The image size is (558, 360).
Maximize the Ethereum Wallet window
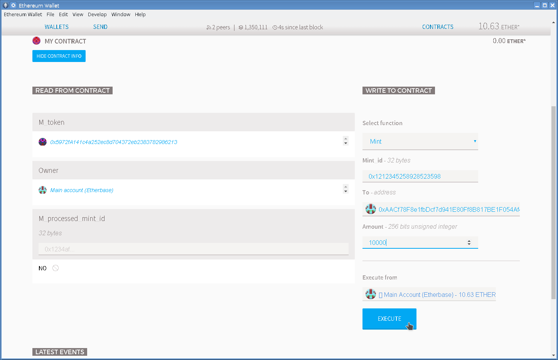[x=545, y=5]
